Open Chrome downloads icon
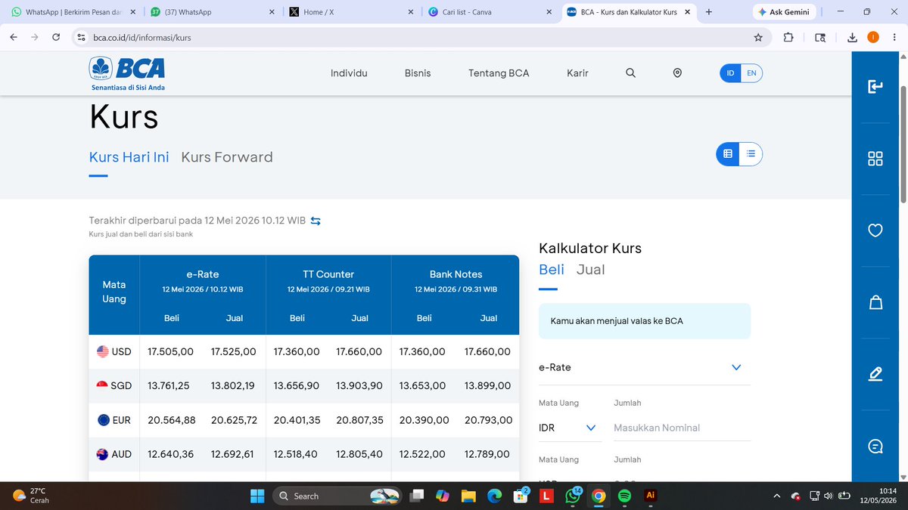908x510 pixels. tap(852, 37)
